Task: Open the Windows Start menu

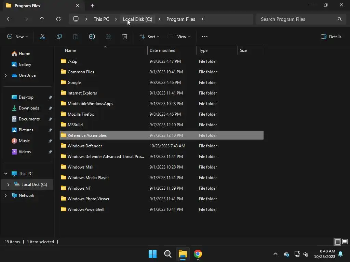Action: tap(153, 254)
